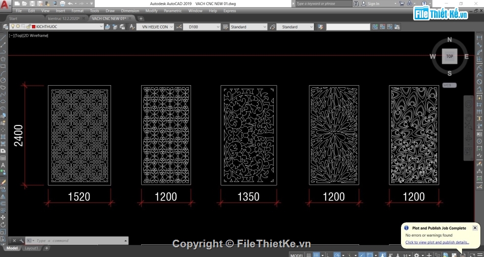Click the search binoculars icon
484x257 pixels.
356,4
